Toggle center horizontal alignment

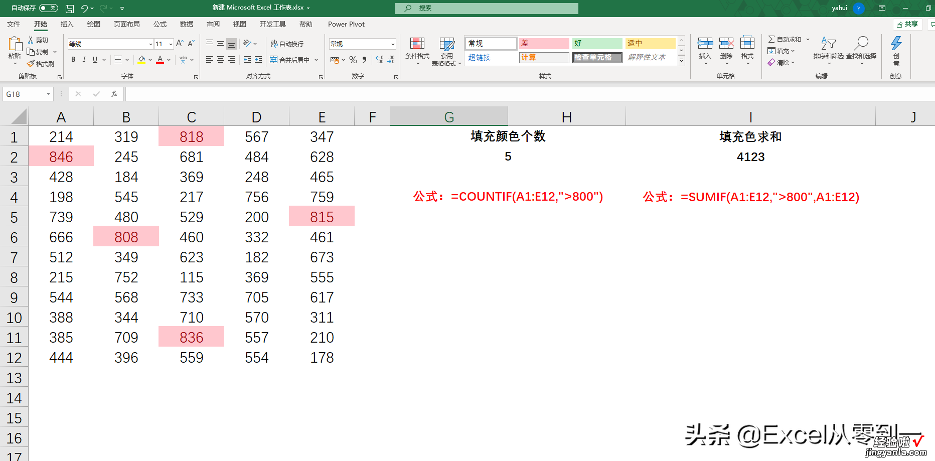[x=221, y=60]
